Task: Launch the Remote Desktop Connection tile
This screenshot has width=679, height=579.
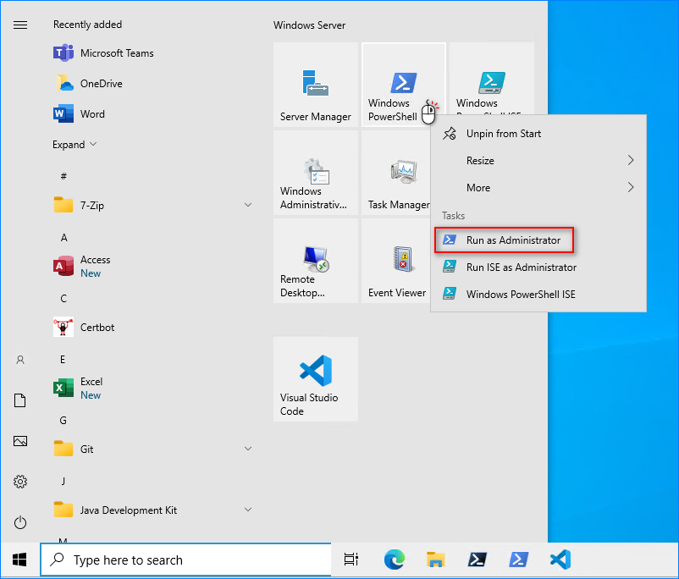Action: (x=316, y=261)
